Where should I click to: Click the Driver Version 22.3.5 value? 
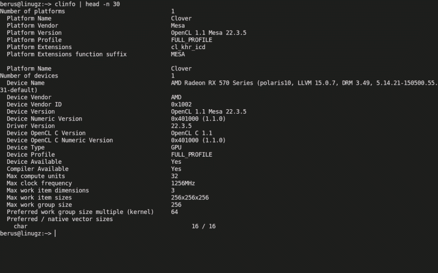(x=181, y=126)
